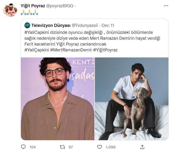Screen dimensions: 171x153
Task: Click the retweet arrows icon
Action: [x=62, y=147]
